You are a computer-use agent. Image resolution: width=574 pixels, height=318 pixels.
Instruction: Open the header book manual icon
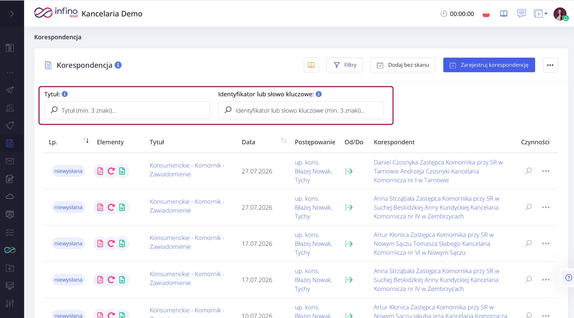pos(504,13)
